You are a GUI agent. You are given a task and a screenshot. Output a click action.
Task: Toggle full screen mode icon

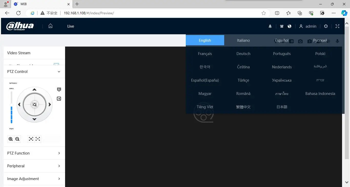[337, 26]
